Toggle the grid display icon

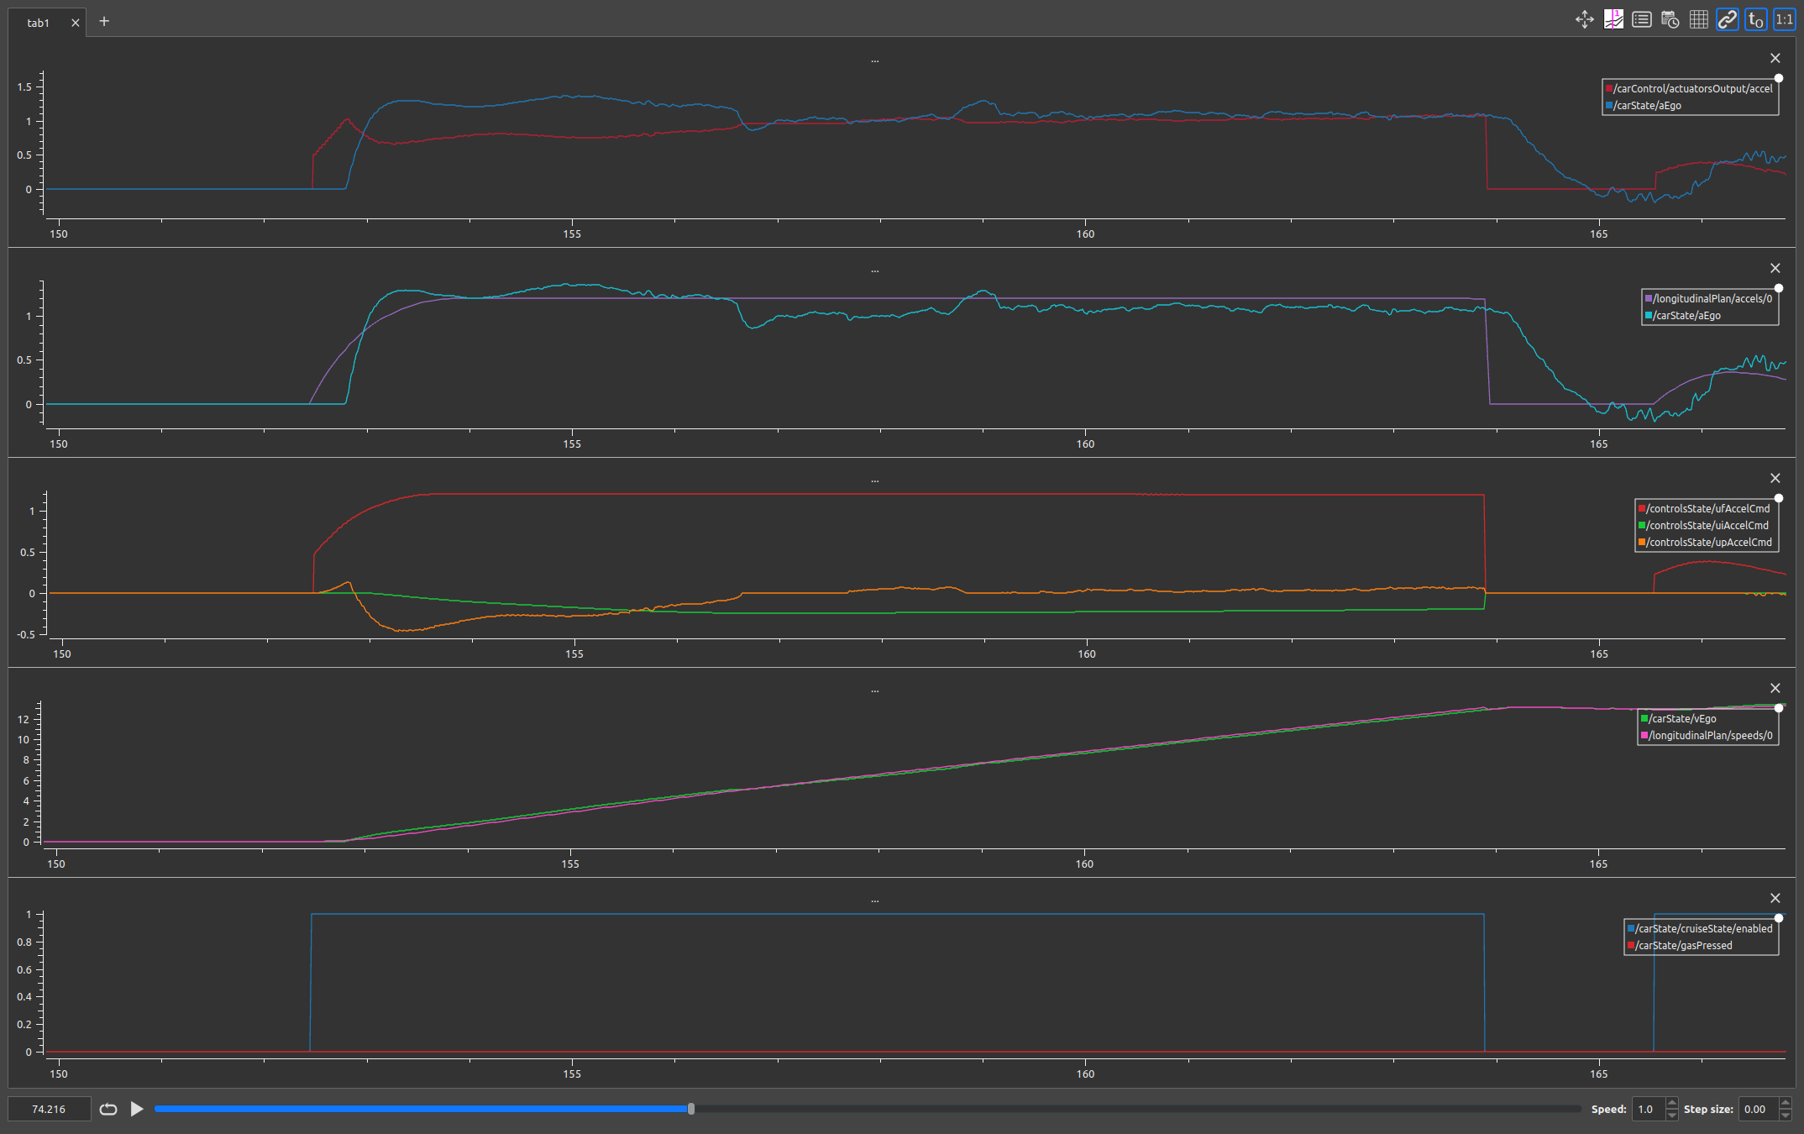pyautogui.click(x=1698, y=20)
